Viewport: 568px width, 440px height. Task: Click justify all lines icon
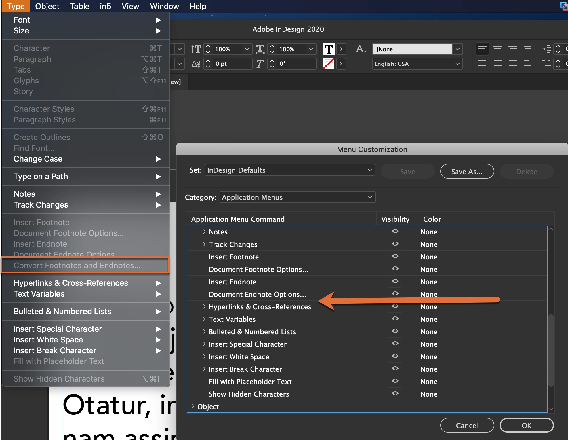pyautogui.click(x=513, y=64)
